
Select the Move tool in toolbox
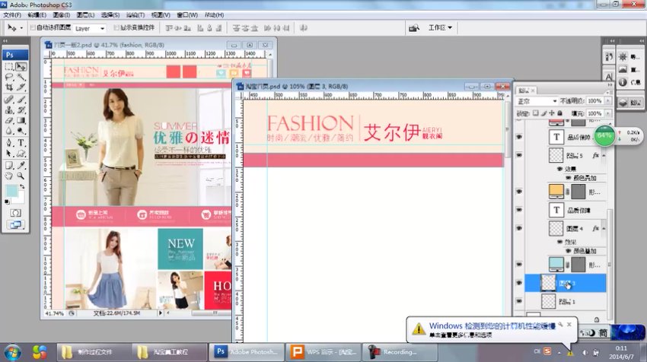pyautogui.click(x=21, y=66)
